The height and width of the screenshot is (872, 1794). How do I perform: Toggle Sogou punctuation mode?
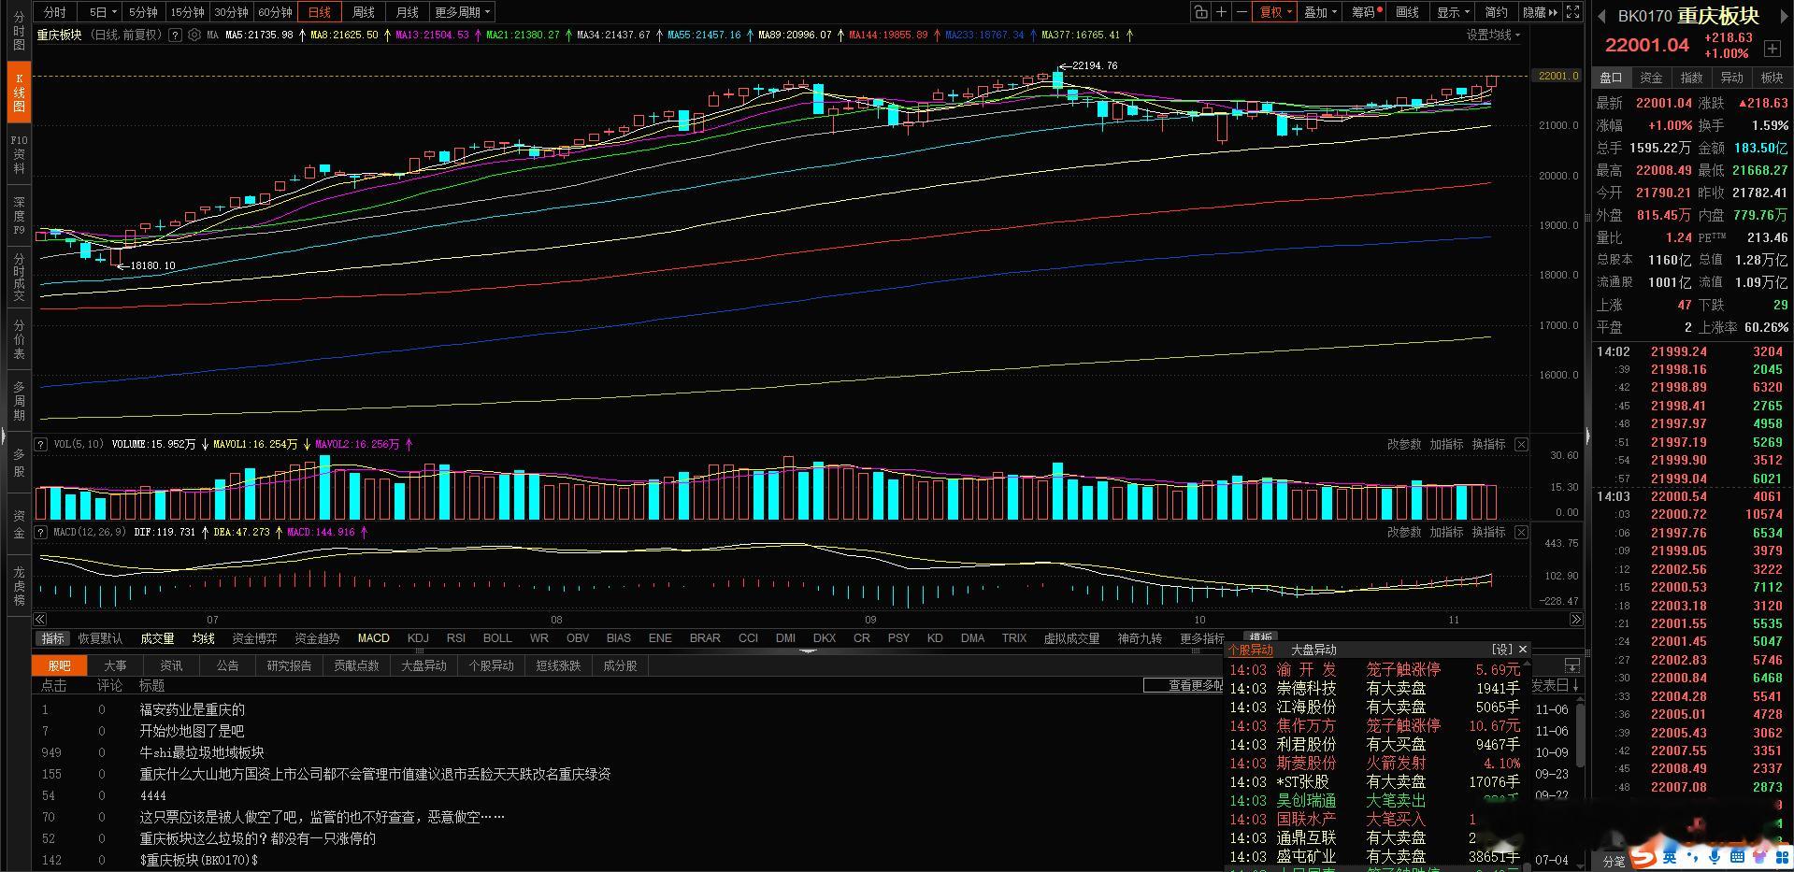[x=1692, y=857]
